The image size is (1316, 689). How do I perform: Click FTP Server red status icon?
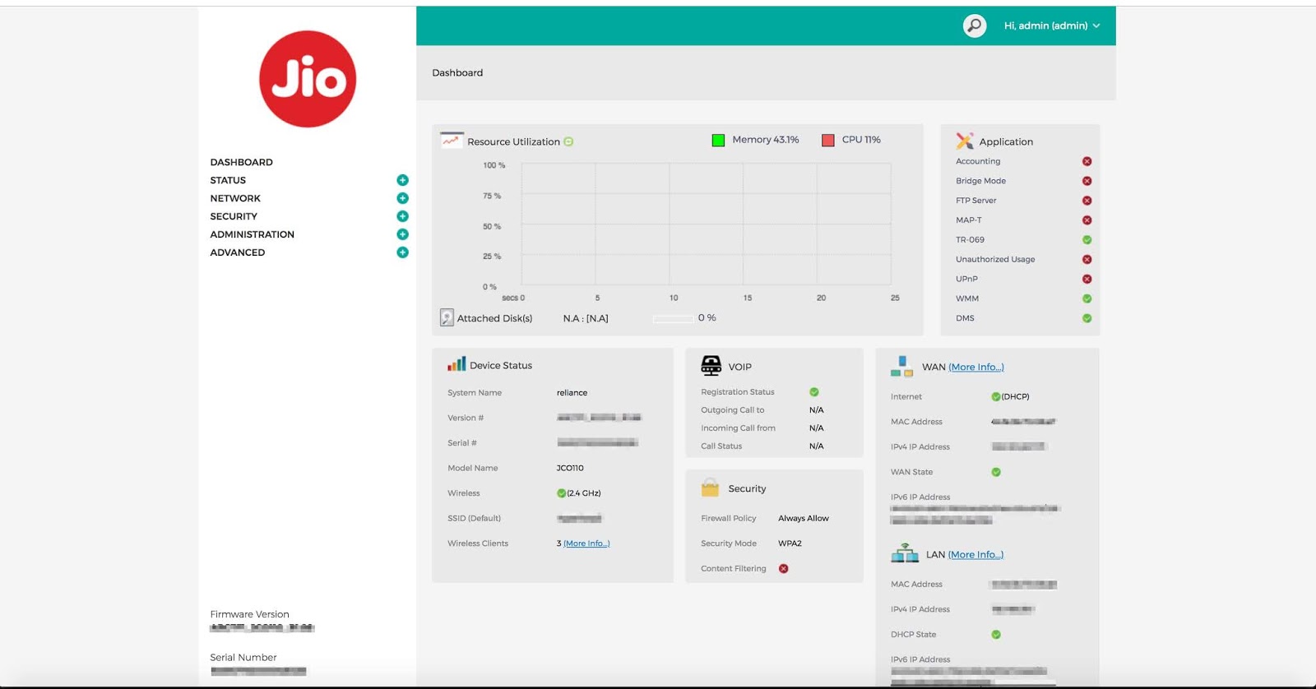1087,201
